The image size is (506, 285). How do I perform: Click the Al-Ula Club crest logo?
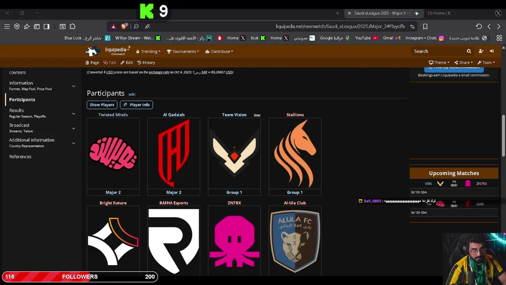tap(295, 241)
